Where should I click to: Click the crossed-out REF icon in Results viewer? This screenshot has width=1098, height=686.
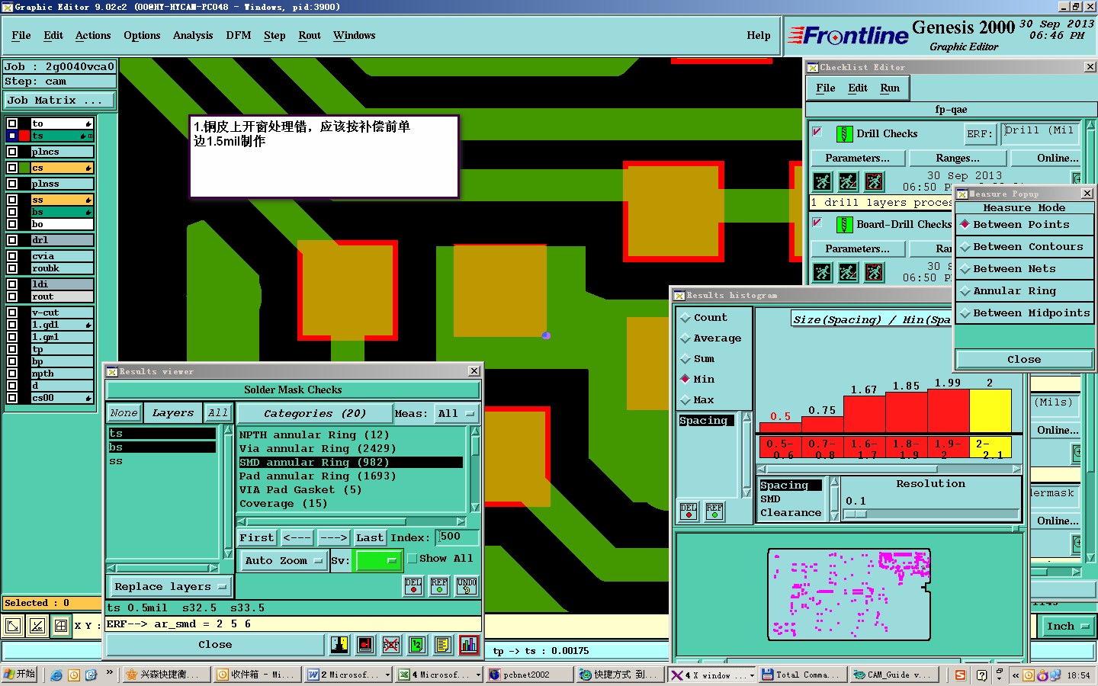[x=391, y=645]
